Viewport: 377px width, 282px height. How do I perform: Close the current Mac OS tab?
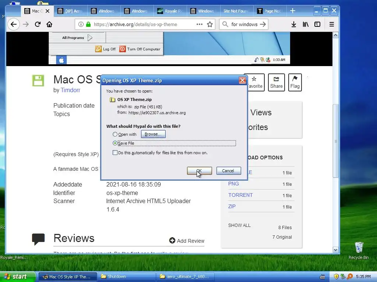[47, 11]
